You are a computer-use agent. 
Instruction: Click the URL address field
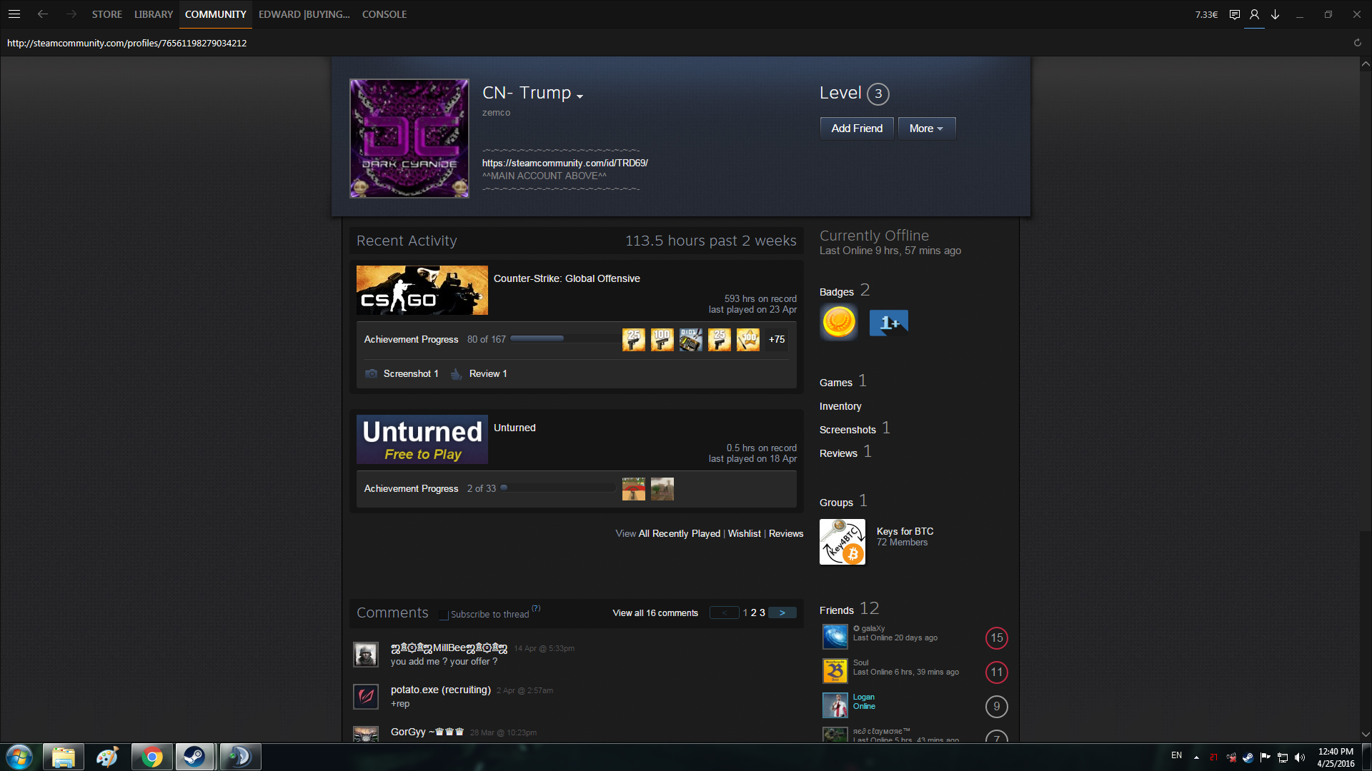pos(127,43)
